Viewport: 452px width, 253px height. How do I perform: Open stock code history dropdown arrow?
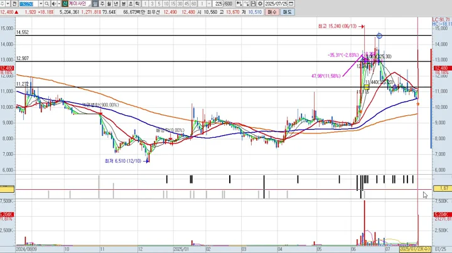(x=41, y=4)
